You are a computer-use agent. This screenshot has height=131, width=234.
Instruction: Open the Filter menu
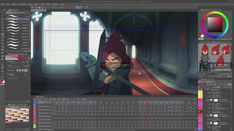point(48,4)
